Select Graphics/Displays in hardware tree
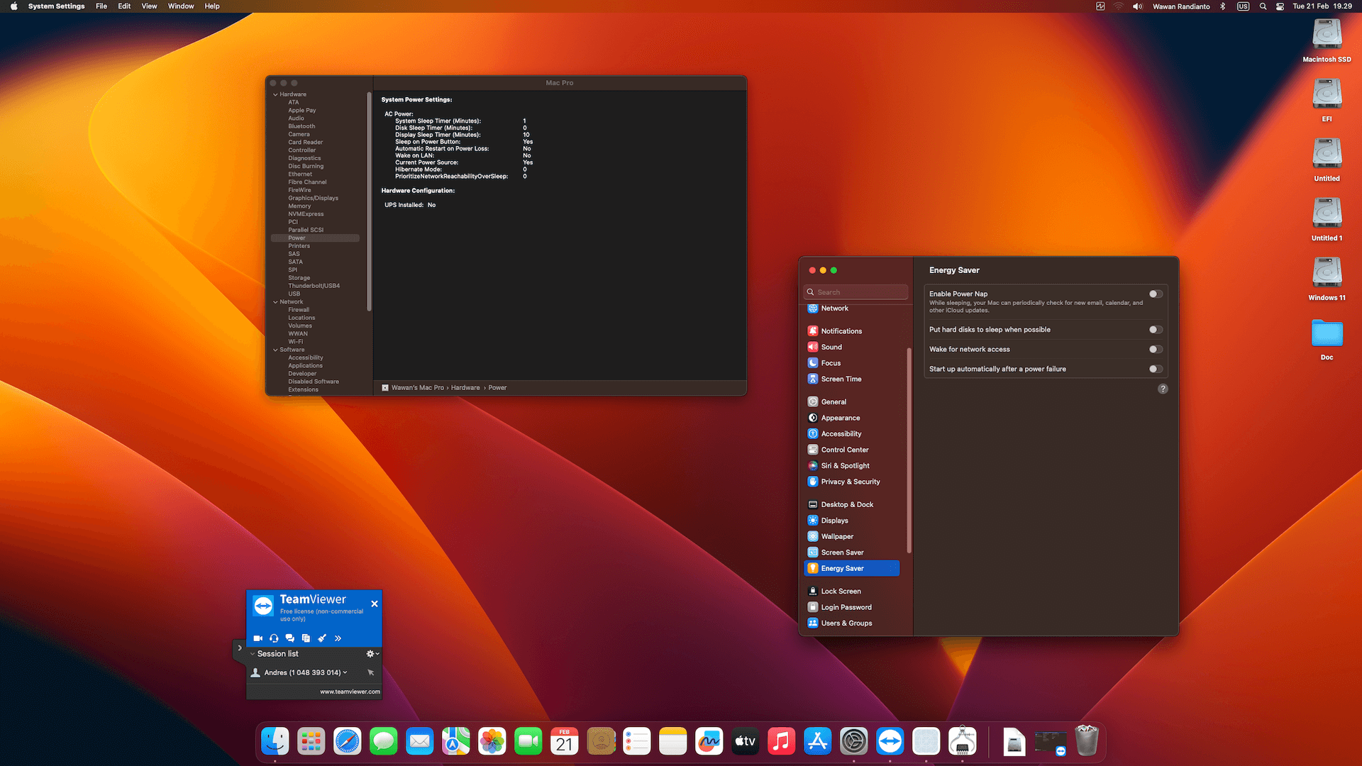Viewport: 1362px width, 766px height. [313, 198]
